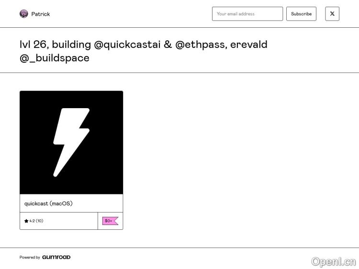This screenshot has height=269, width=359.
Task: Subscribe with the Subscribe button
Action: [301, 14]
